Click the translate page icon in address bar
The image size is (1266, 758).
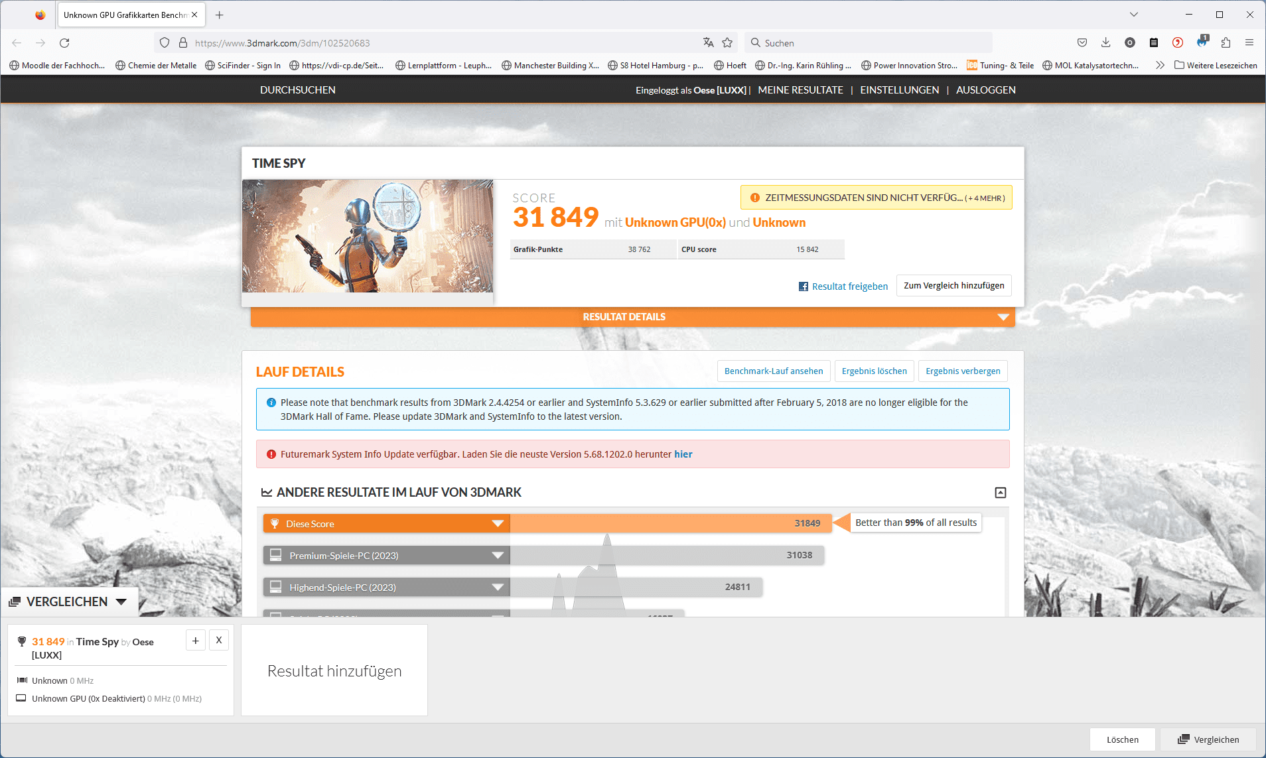click(x=709, y=42)
